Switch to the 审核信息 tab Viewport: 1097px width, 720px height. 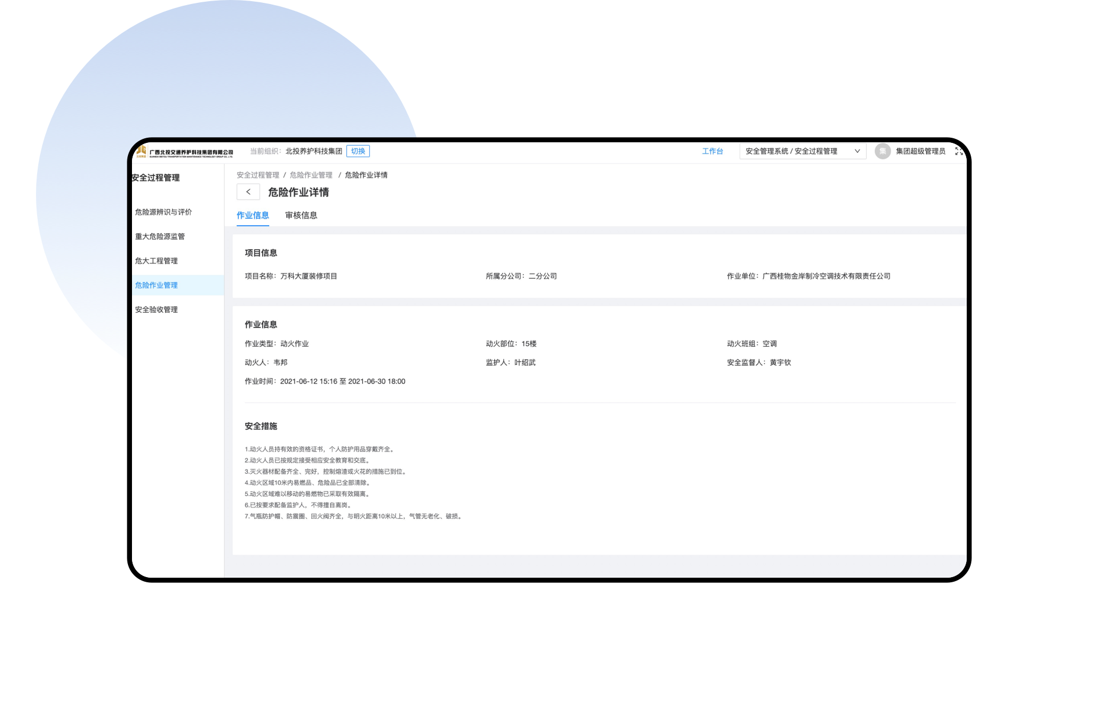[x=301, y=215]
